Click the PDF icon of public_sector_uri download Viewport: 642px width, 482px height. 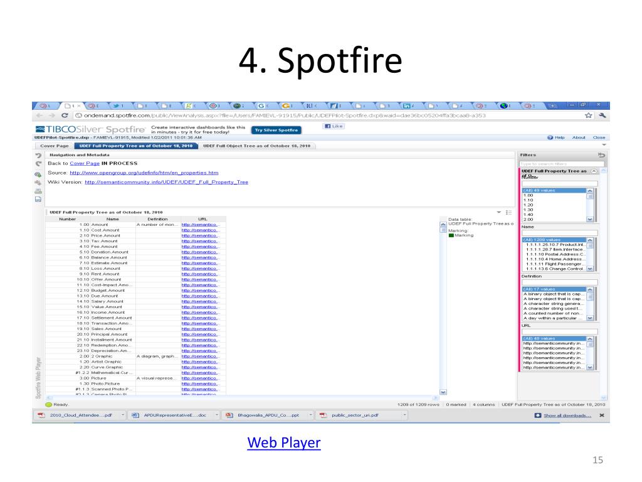pos(323,415)
